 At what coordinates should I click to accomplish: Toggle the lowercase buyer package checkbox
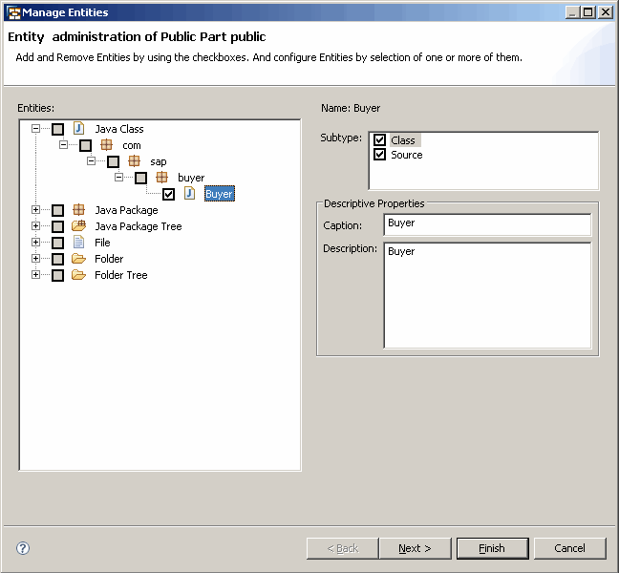click(x=140, y=178)
